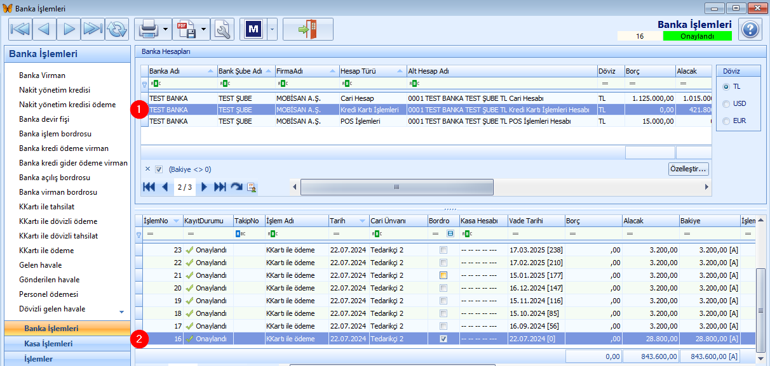Open the wrench settings tool
770x366 pixels.
coord(222,29)
